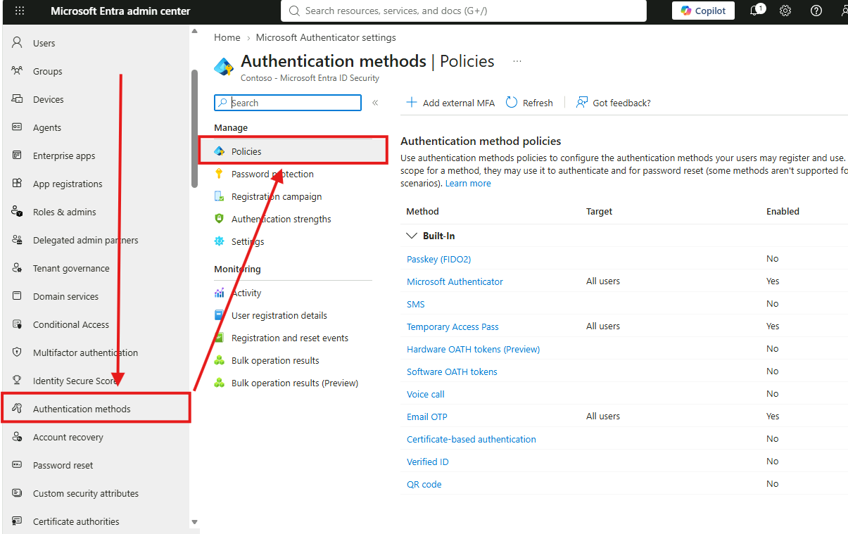Image resolution: width=848 pixels, height=534 pixels.
Task: Click the App registrations icon
Action: [x=18, y=184]
